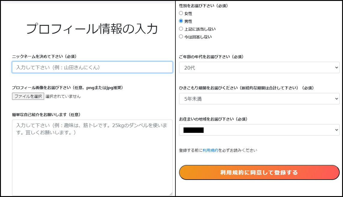The height and width of the screenshot is (197, 343).
Task: Focus the nickname input field
Action: [x=92, y=67]
